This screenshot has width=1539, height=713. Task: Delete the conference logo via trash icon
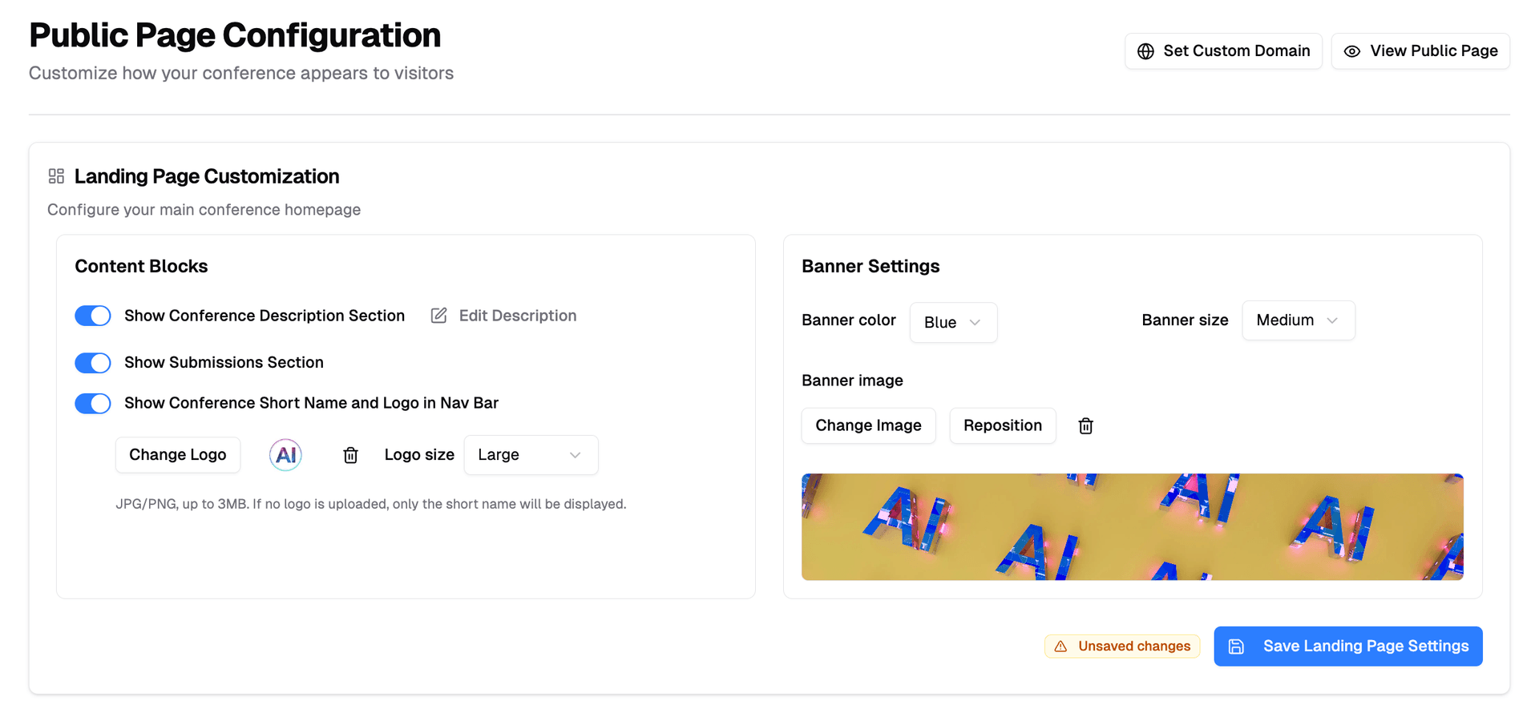(350, 454)
